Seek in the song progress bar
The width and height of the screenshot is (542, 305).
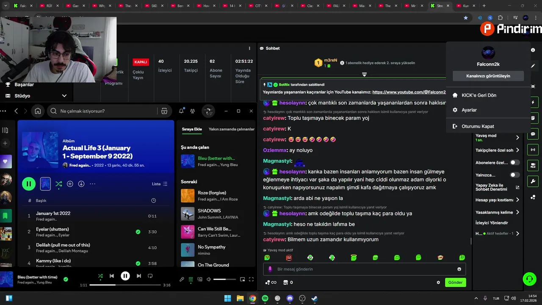pyautogui.click(x=126, y=285)
